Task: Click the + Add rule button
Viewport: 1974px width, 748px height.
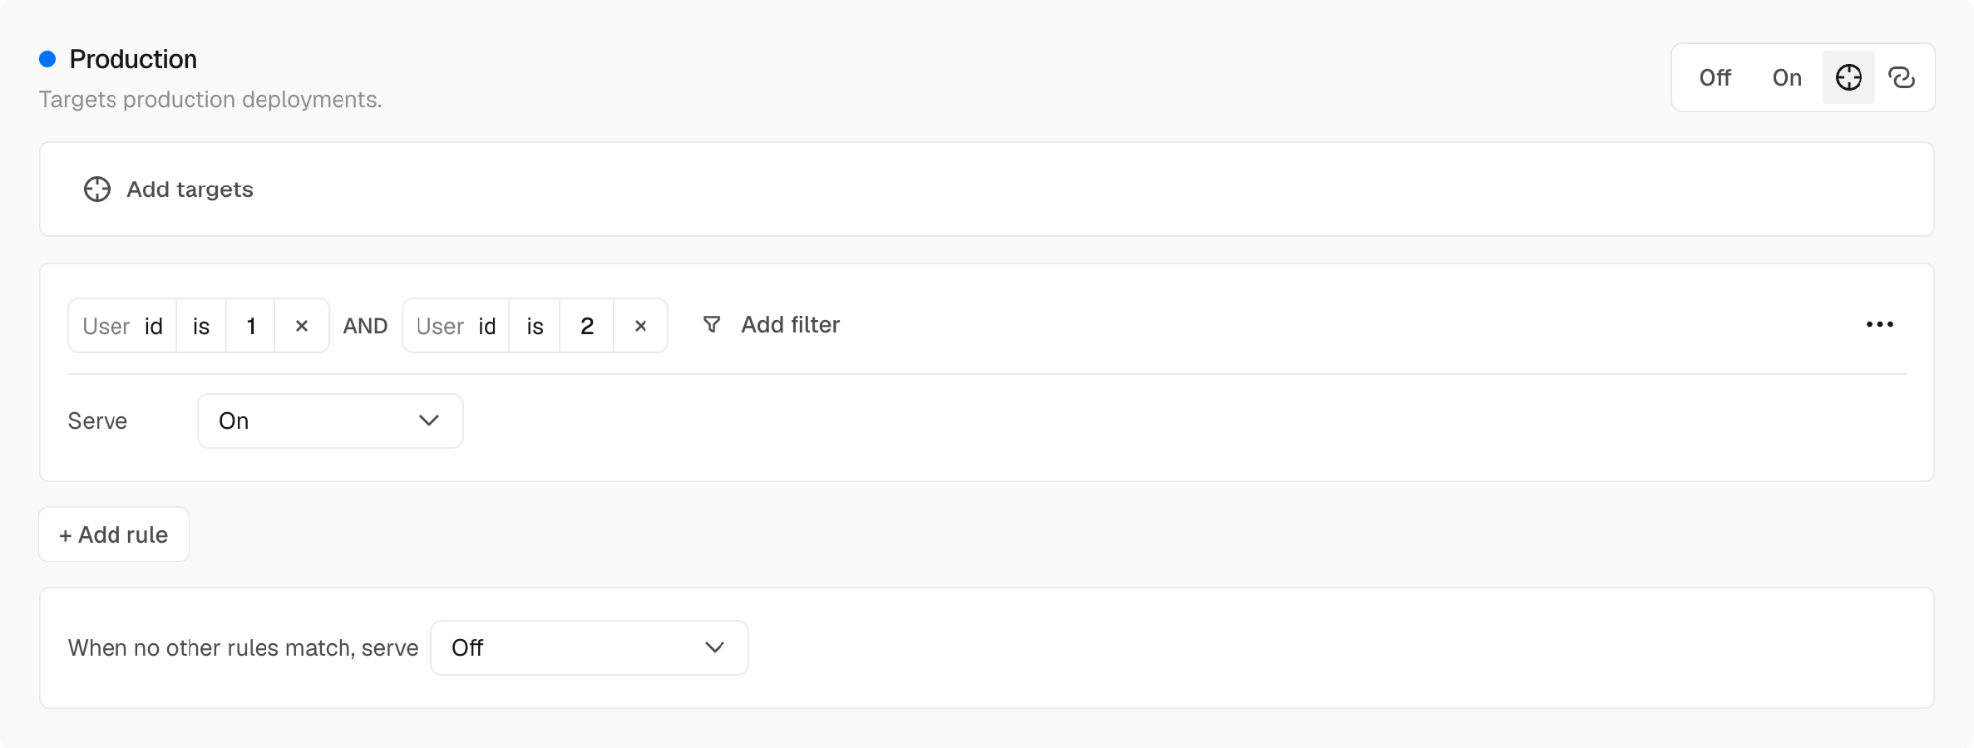Action: click(114, 535)
